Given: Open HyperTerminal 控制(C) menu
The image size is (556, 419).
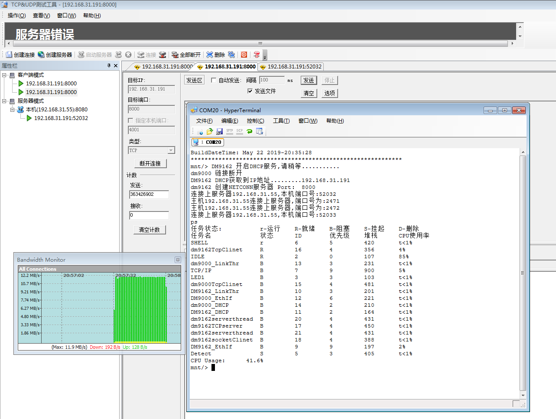Looking at the screenshot, I should [x=255, y=121].
